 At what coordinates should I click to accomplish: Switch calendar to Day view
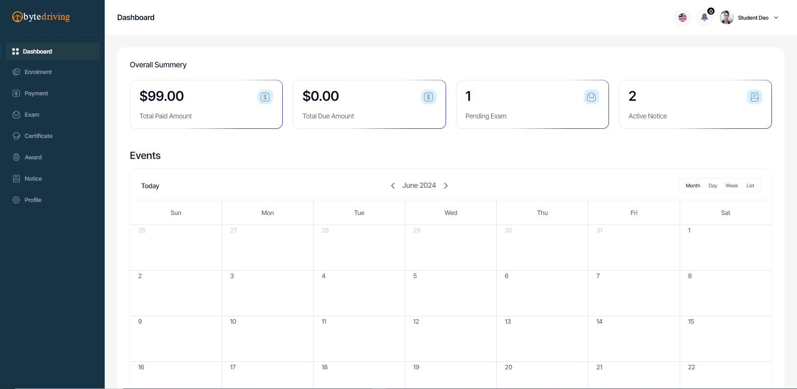point(713,186)
